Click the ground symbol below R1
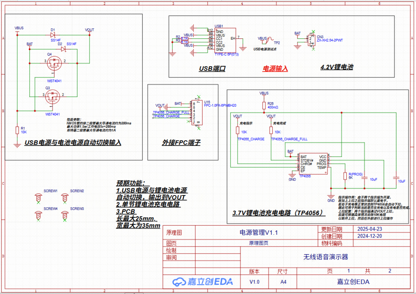 point(17,145)
